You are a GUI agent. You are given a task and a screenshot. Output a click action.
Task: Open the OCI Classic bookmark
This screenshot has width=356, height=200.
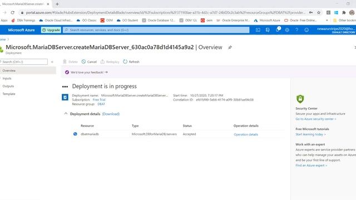(x=87, y=21)
